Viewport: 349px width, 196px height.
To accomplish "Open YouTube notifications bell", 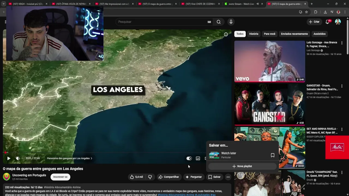I will (x=327, y=22).
